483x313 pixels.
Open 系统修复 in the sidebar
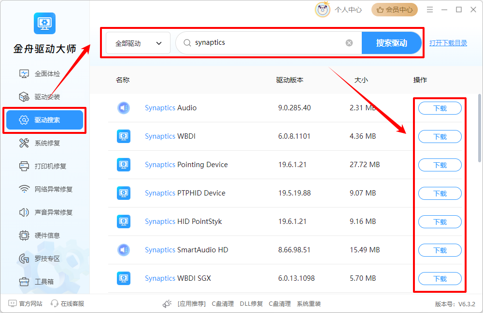tap(44, 143)
